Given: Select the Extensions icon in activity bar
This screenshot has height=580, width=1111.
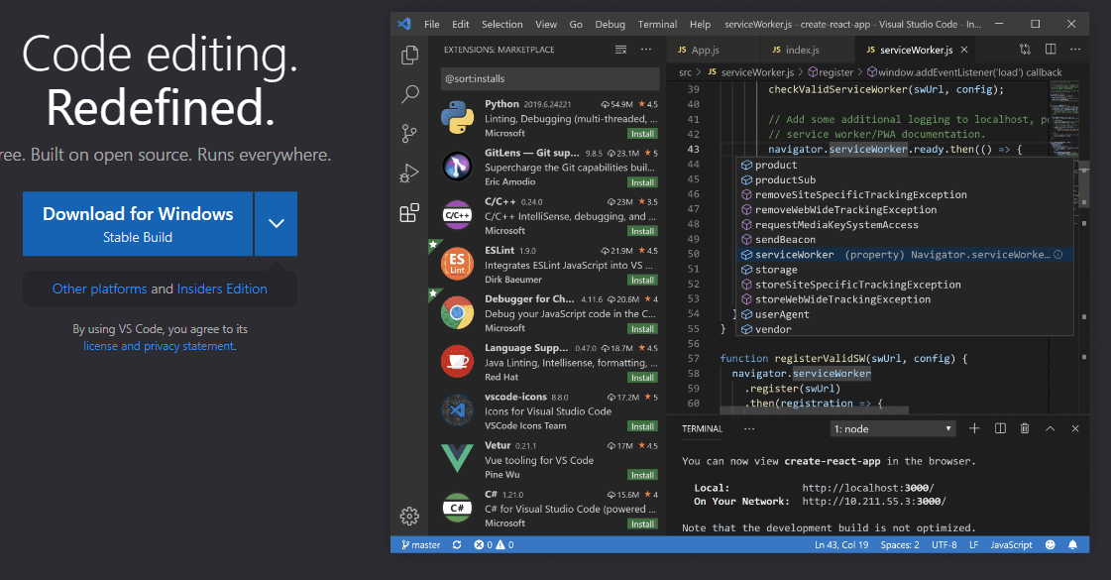Looking at the screenshot, I should pyautogui.click(x=409, y=213).
